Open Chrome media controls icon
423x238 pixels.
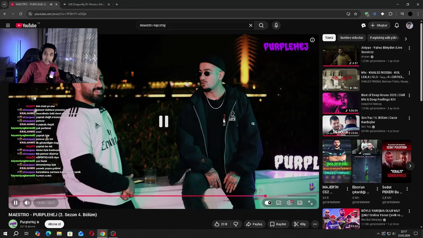[402, 14]
